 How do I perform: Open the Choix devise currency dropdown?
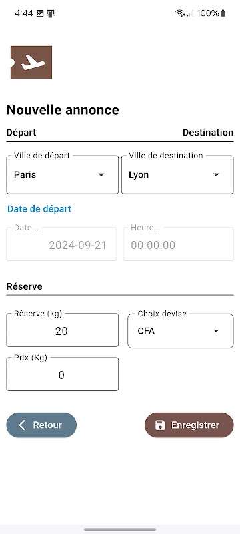click(181, 331)
